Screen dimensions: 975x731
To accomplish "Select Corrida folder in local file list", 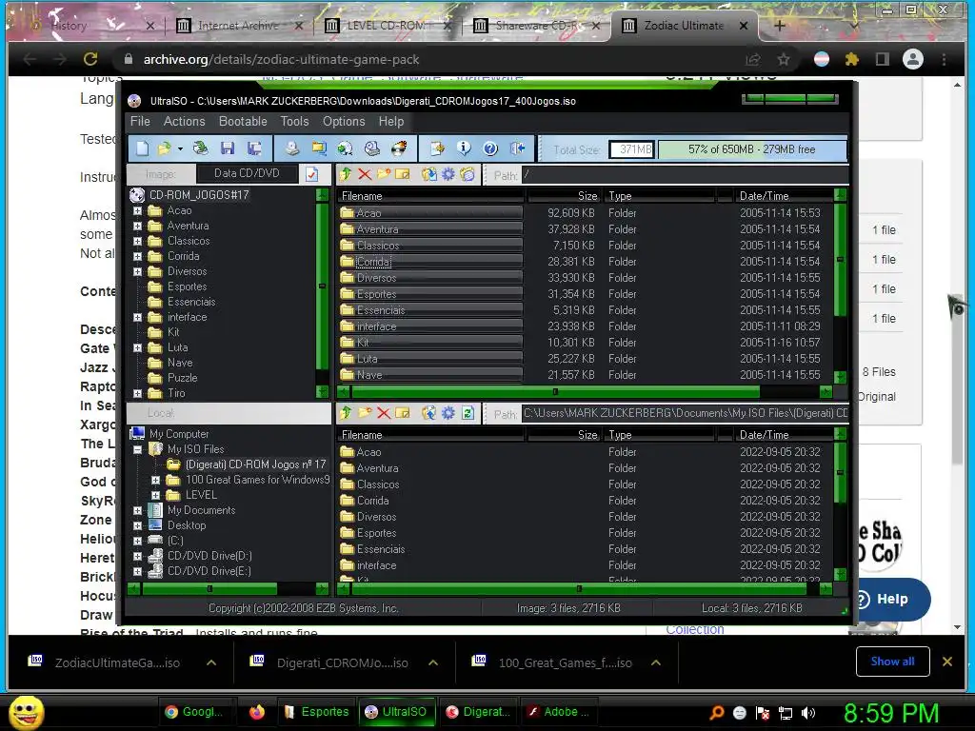I will 372,501.
